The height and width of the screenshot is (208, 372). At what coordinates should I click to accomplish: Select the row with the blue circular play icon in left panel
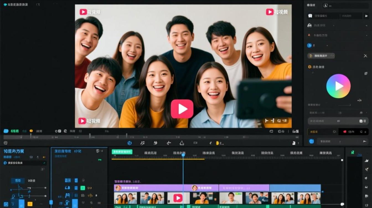[x=24, y=163]
